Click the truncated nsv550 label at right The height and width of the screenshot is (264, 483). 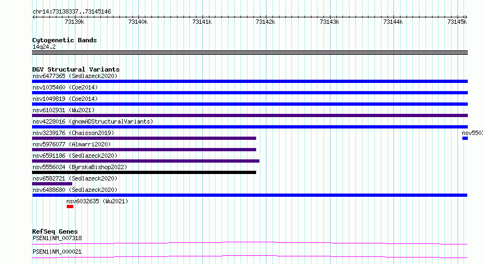(472, 133)
